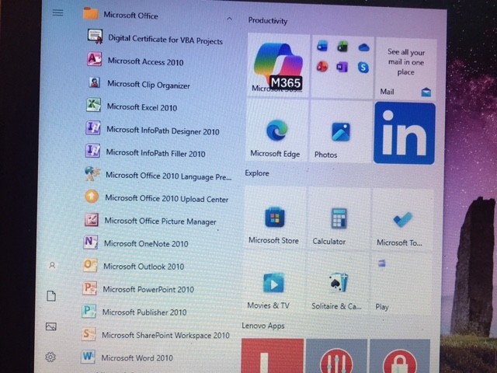
Task: Open the Lenovo padlock tile
Action: (400, 356)
